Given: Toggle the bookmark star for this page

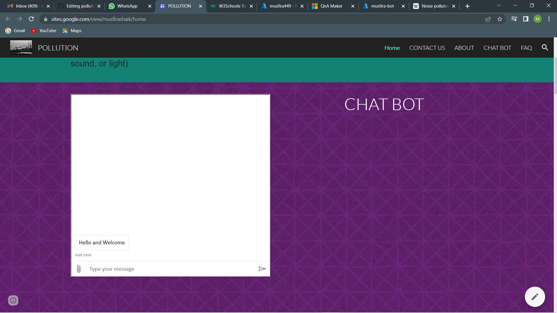Looking at the screenshot, I should click(500, 19).
